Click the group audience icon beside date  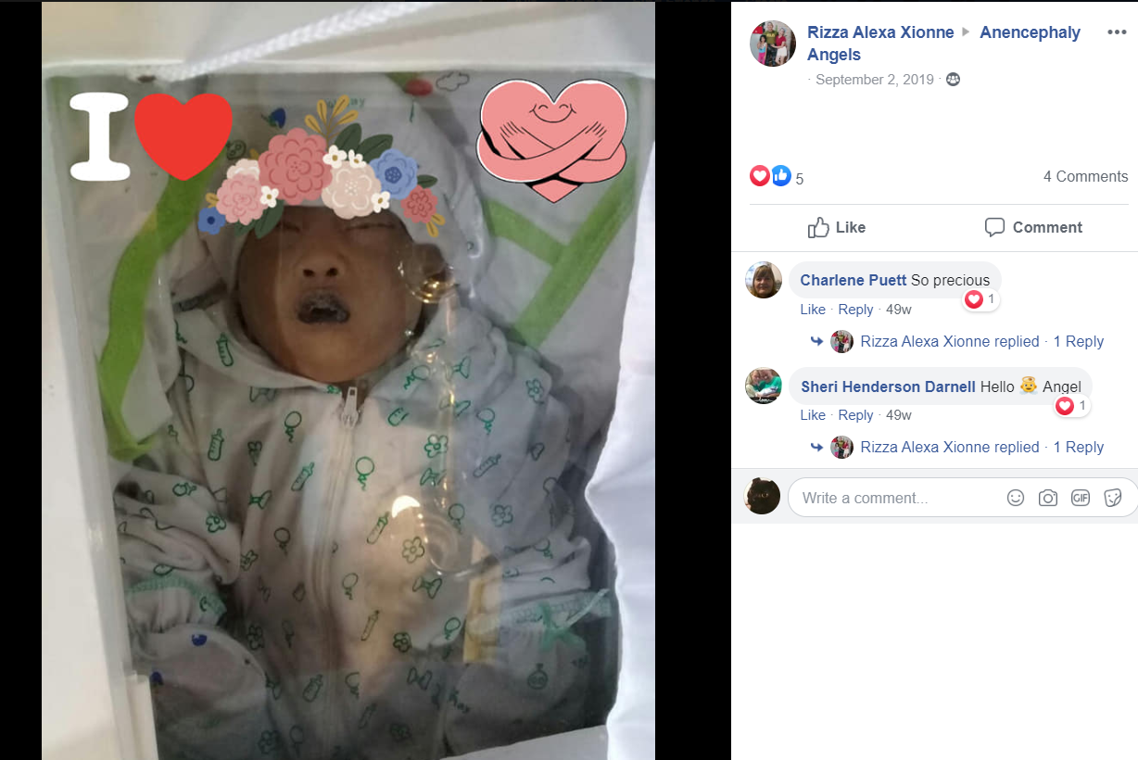pyautogui.click(x=953, y=80)
